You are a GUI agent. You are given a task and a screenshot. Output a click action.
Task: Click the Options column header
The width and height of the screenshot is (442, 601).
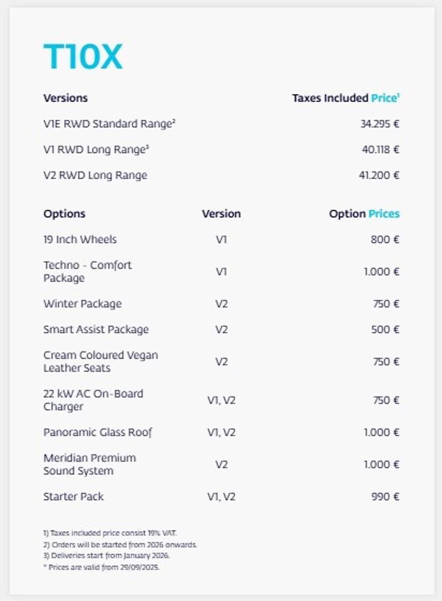(x=64, y=214)
